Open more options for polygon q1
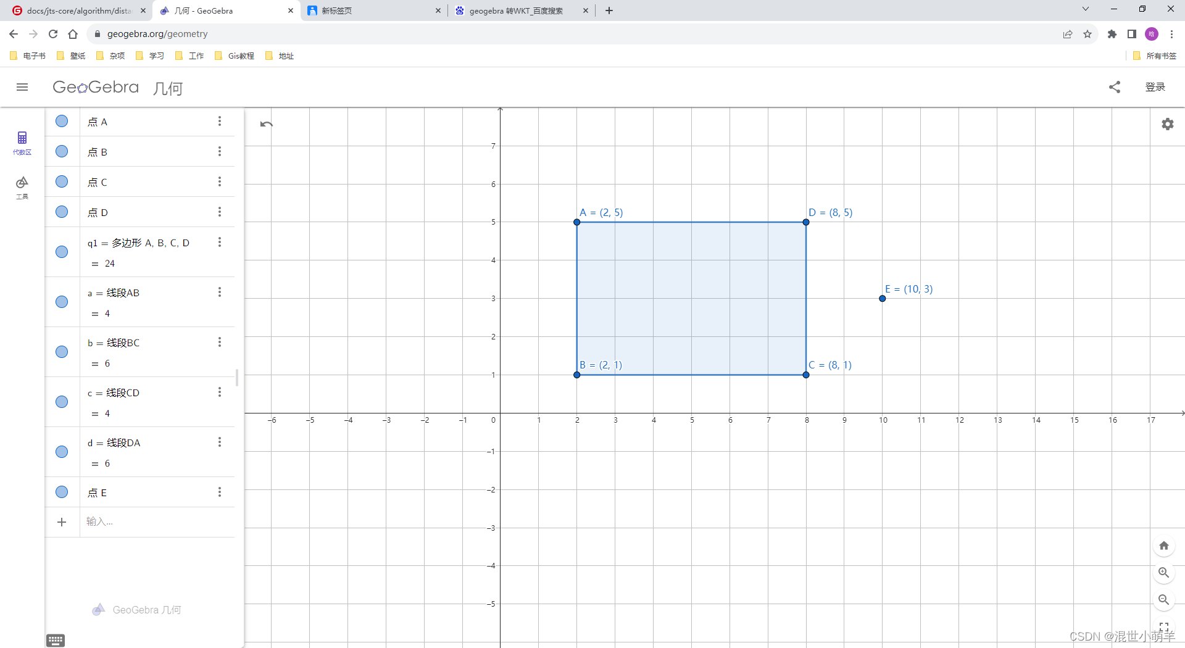The image size is (1185, 648). click(220, 242)
